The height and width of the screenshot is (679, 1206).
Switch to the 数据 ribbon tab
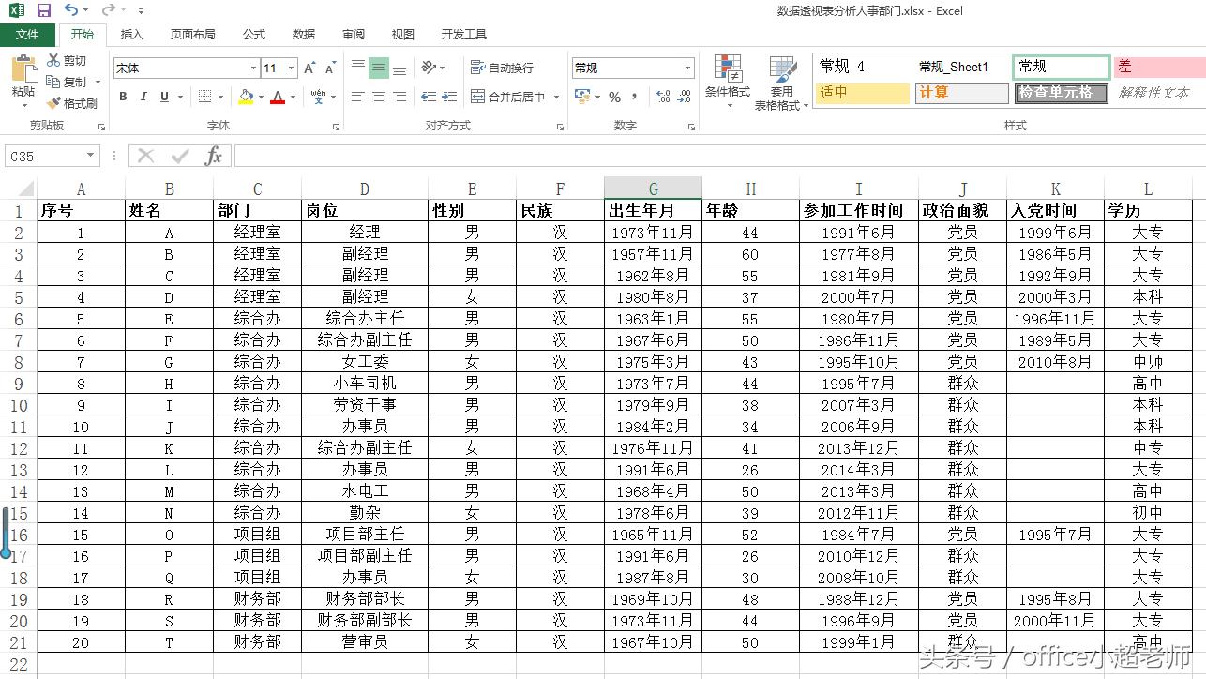click(x=303, y=34)
